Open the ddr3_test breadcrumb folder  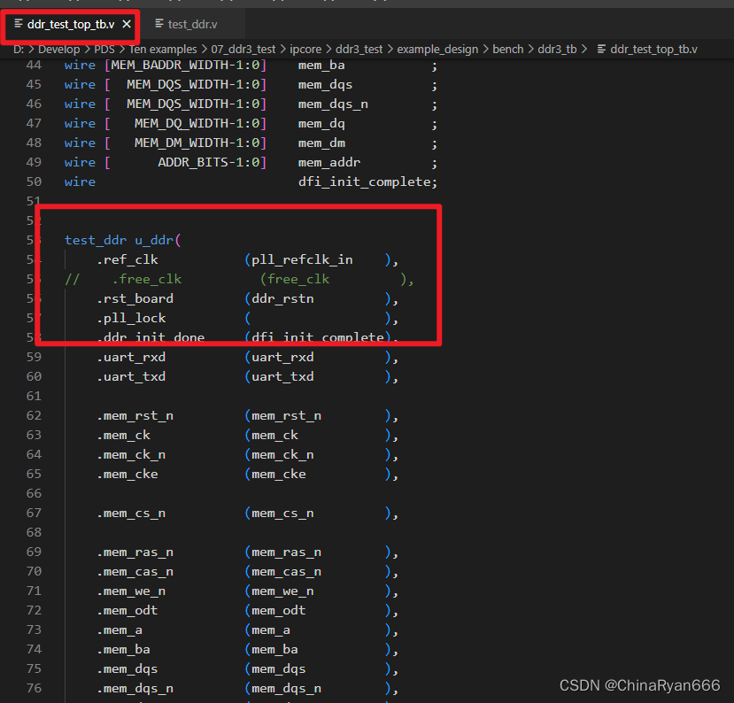(x=359, y=50)
